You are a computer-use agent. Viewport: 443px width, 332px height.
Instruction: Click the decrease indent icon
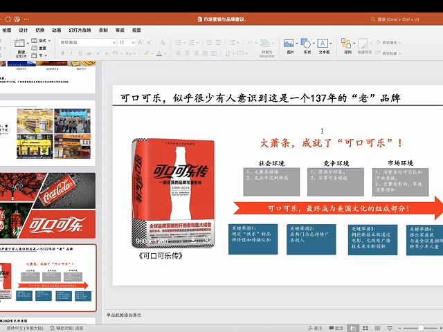(x=209, y=43)
